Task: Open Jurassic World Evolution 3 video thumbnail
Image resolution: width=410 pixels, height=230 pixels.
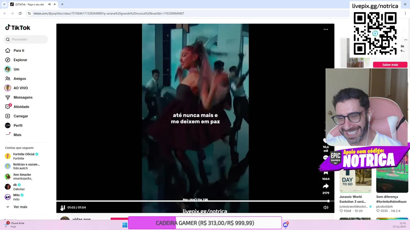Action: click(356, 181)
